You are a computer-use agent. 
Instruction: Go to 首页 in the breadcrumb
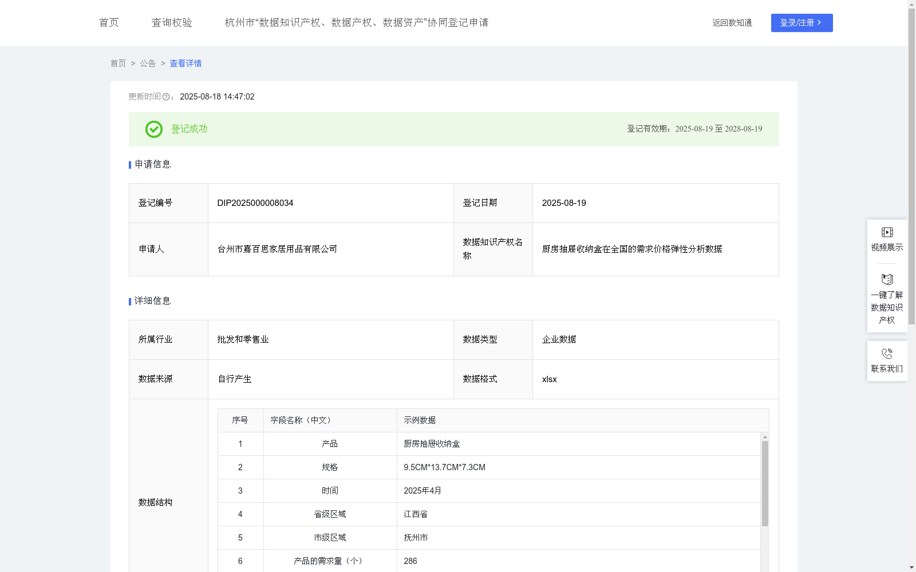click(x=118, y=63)
